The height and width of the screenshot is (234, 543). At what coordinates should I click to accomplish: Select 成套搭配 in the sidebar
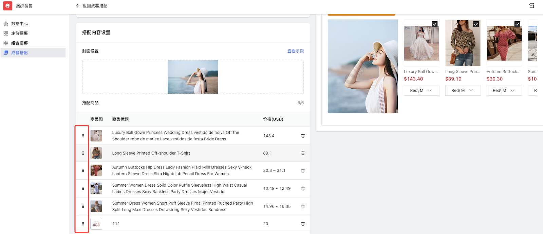pyautogui.click(x=33, y=53)
